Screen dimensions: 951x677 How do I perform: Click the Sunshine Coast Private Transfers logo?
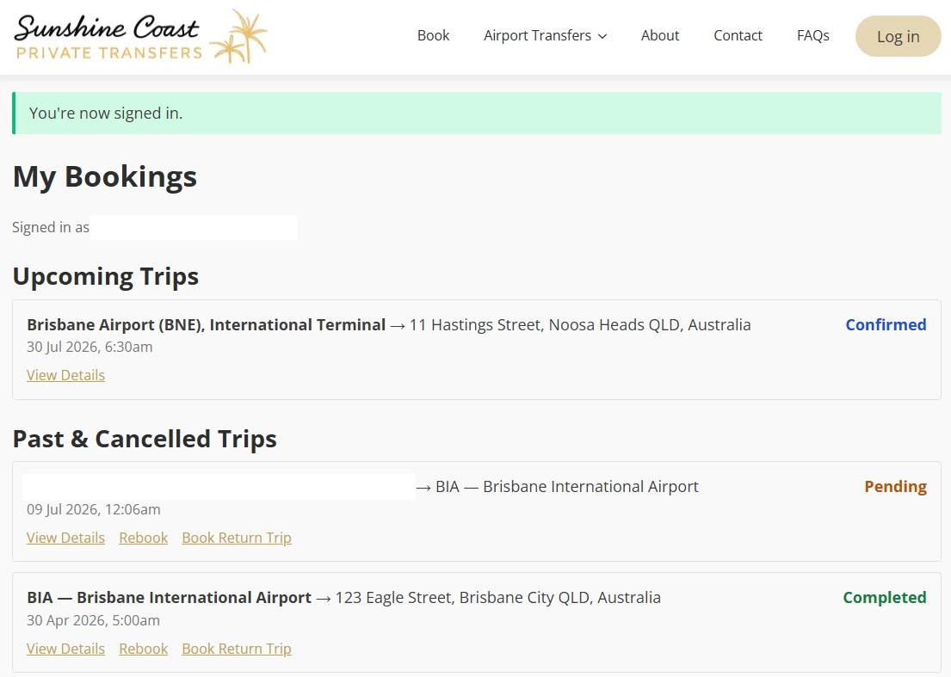(x=140, y=36)
